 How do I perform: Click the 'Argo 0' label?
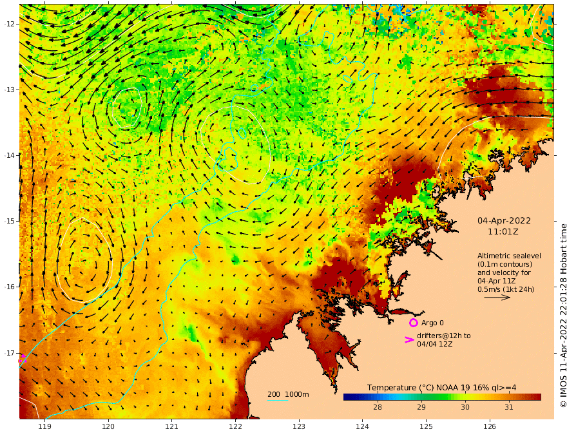pyautogui.click(x=432, y=323)
